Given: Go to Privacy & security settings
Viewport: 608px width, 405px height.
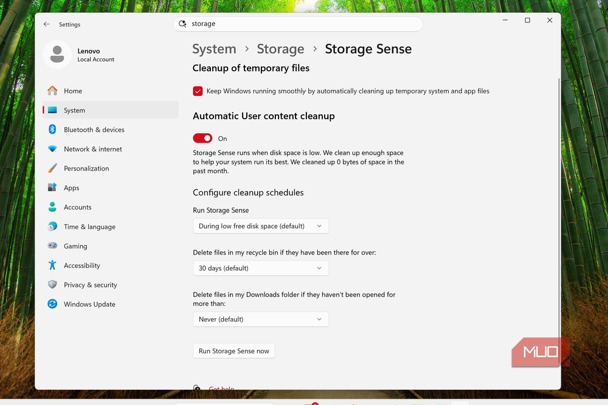Looking at the screenshot, I should (x=111, y=285).
